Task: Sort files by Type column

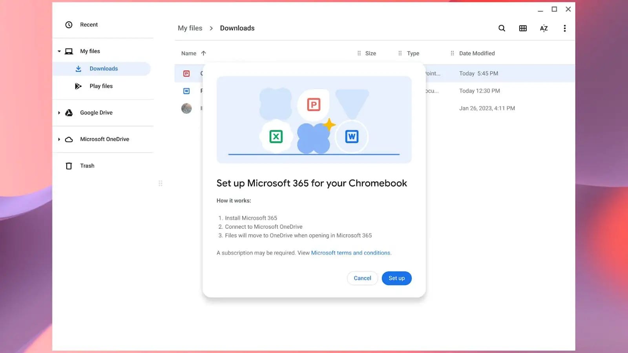Action: tap(413, 53)
